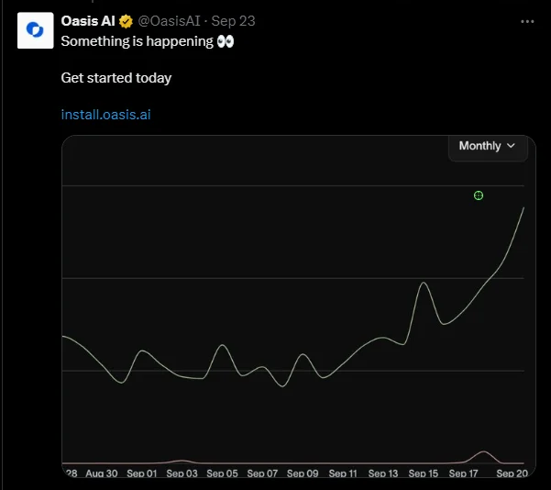
Task: Expand the Monthly dropdown chevron
Action: pyautogui.click(x=512, y=146)
